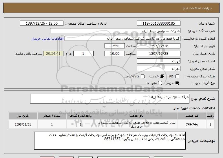The height and width of the screenshot is (158, 223).
Task: Click request creator name field
Action: point(123,39)
